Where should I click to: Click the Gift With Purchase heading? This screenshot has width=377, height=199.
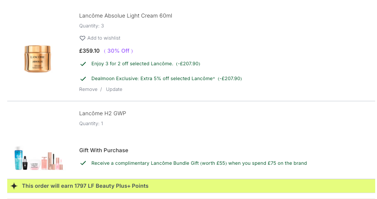click(x=104, y=150)
